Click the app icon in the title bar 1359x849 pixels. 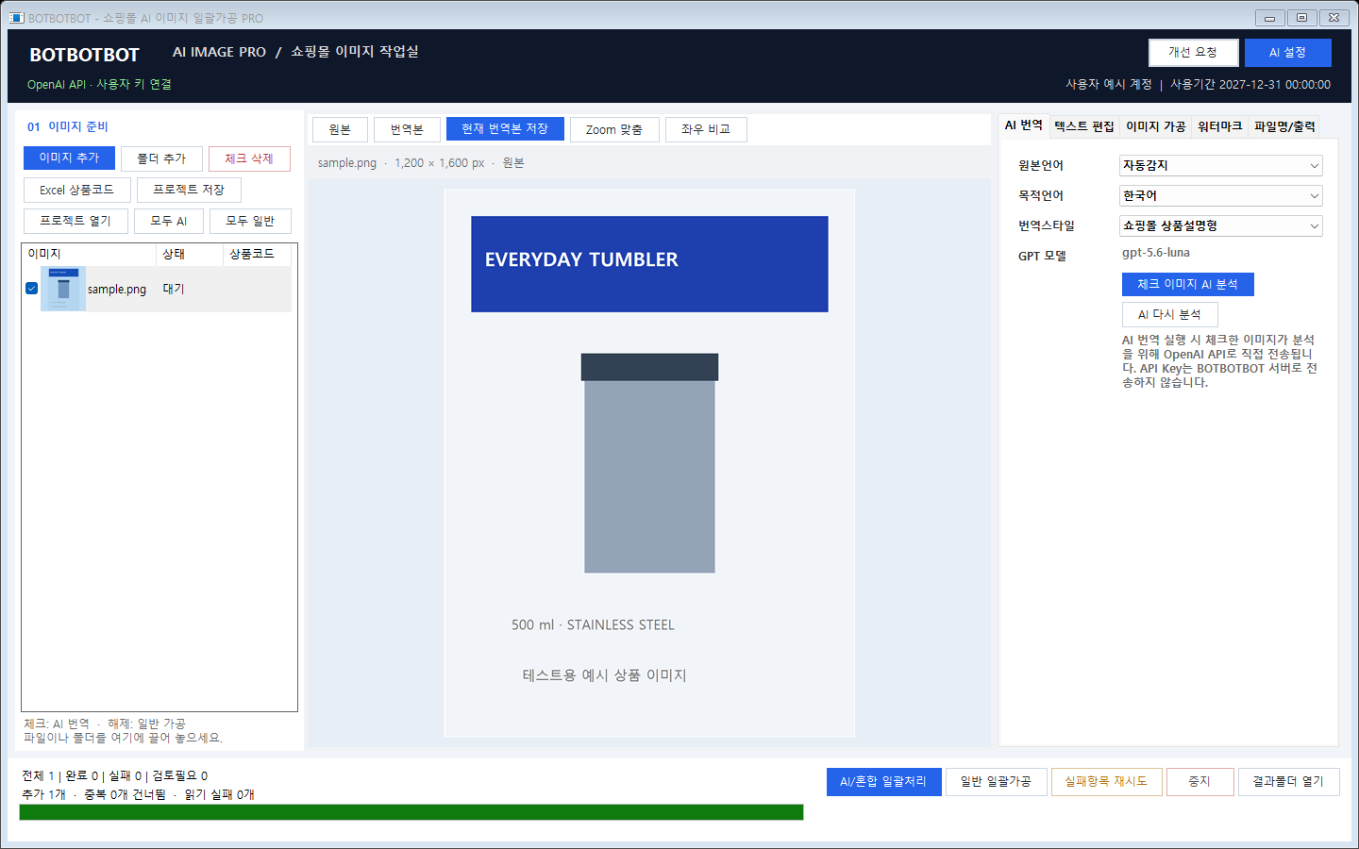pyautogui.click(x=16, y=18)
